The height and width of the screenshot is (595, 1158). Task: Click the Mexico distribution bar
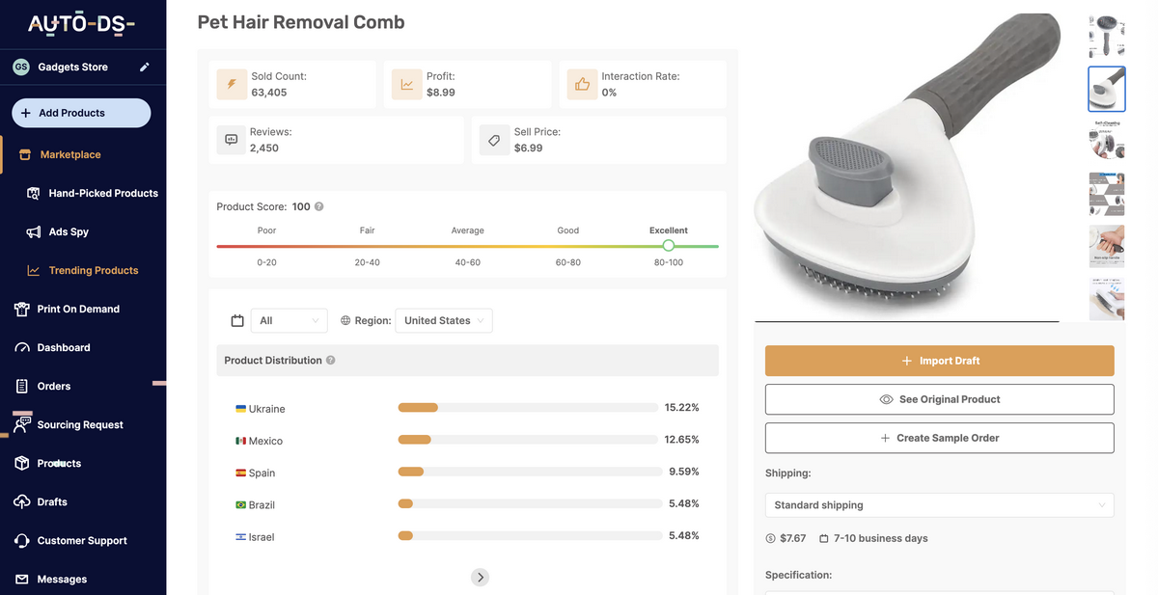[528, 440]
